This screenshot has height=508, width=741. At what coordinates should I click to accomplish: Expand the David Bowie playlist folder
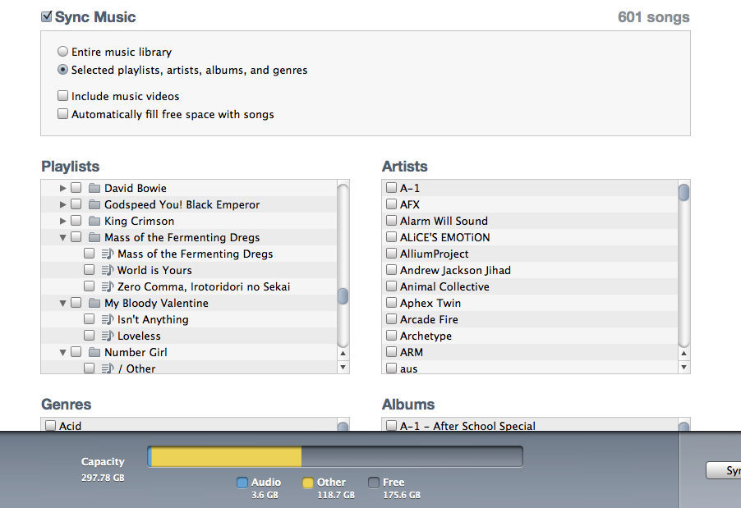(63, 188)
